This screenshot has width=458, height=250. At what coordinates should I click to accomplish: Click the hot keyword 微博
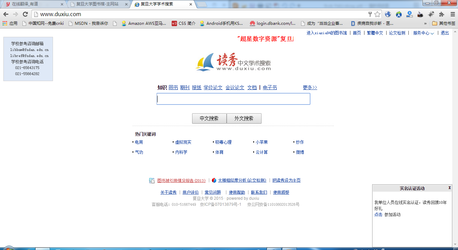(300, 152)
